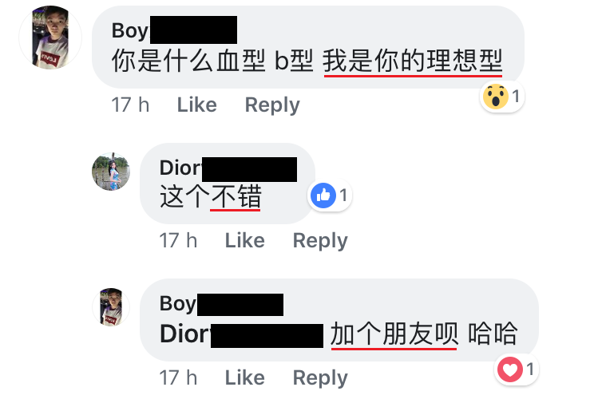Open Boy's profile picture on the blood-type comment

[50, 38]
